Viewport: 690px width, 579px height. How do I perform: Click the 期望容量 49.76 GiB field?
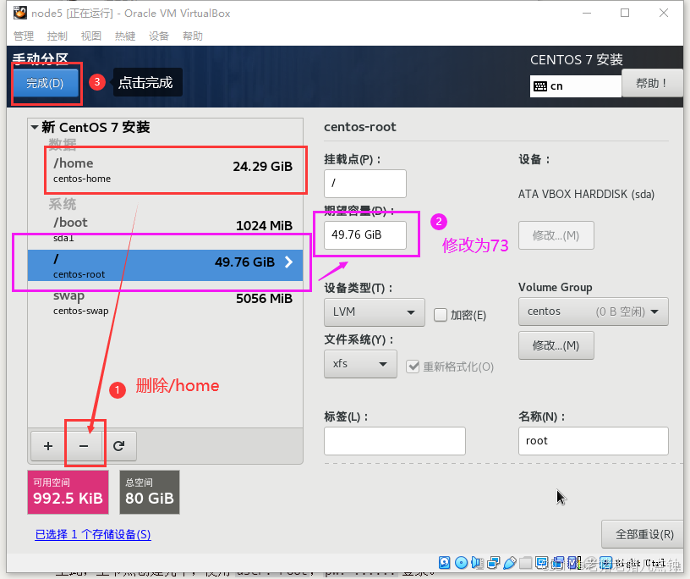coord(365,234)
